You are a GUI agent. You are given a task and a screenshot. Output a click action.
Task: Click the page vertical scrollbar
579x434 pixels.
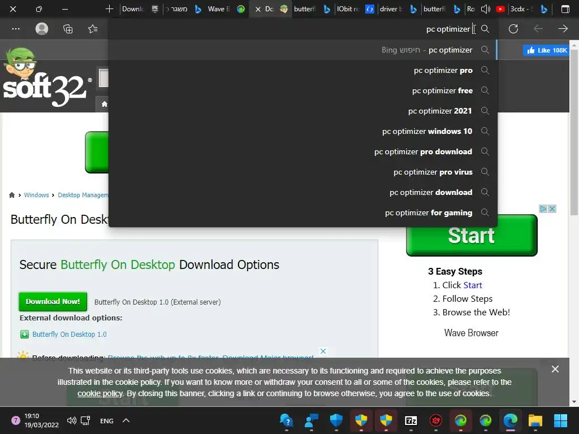click(574, 133)
